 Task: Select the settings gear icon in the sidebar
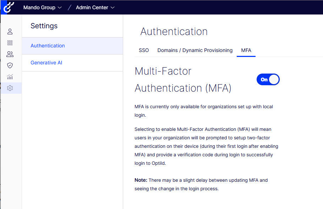[10, 88]
